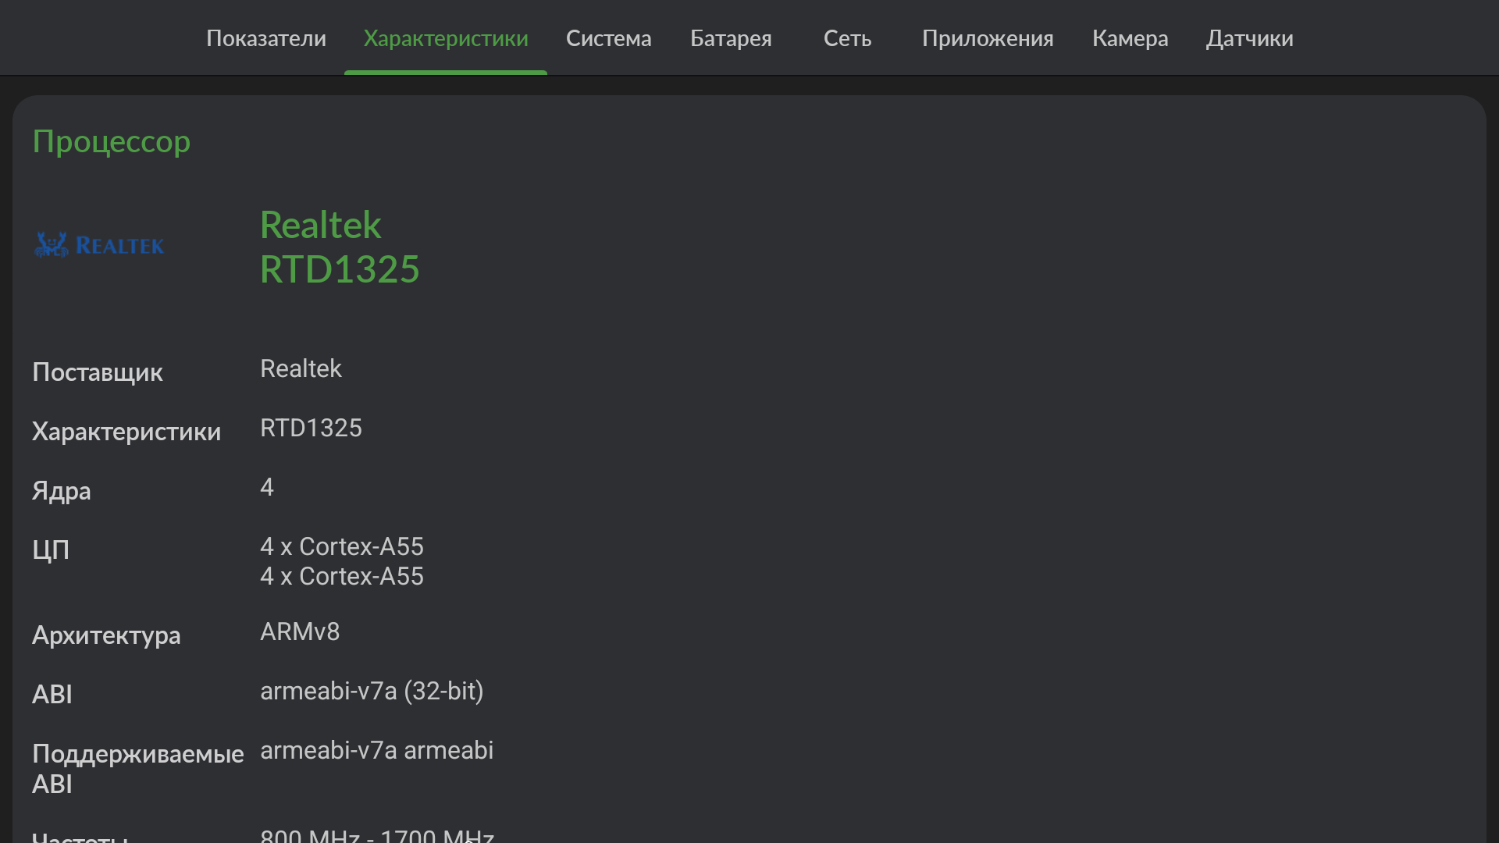Screen dimensions: 1499x843
Task: Open the Датчики tab
Action: coord(1249,38)
